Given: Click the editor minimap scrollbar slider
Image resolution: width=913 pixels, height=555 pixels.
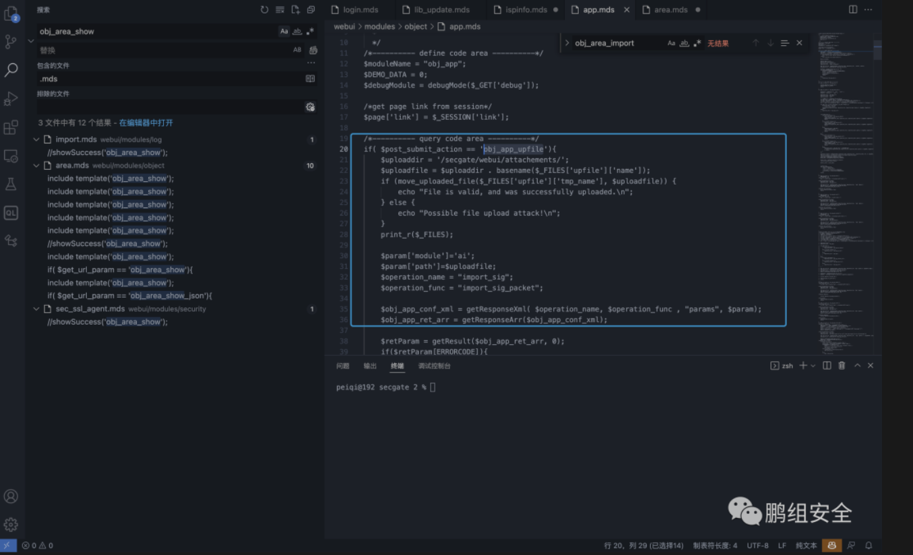Looking at the screenshot, I should 877,51.
